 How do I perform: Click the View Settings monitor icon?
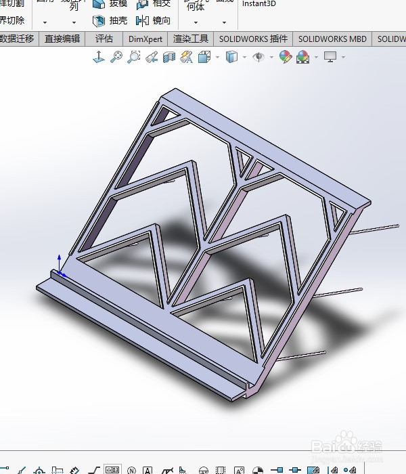(330, 57)
